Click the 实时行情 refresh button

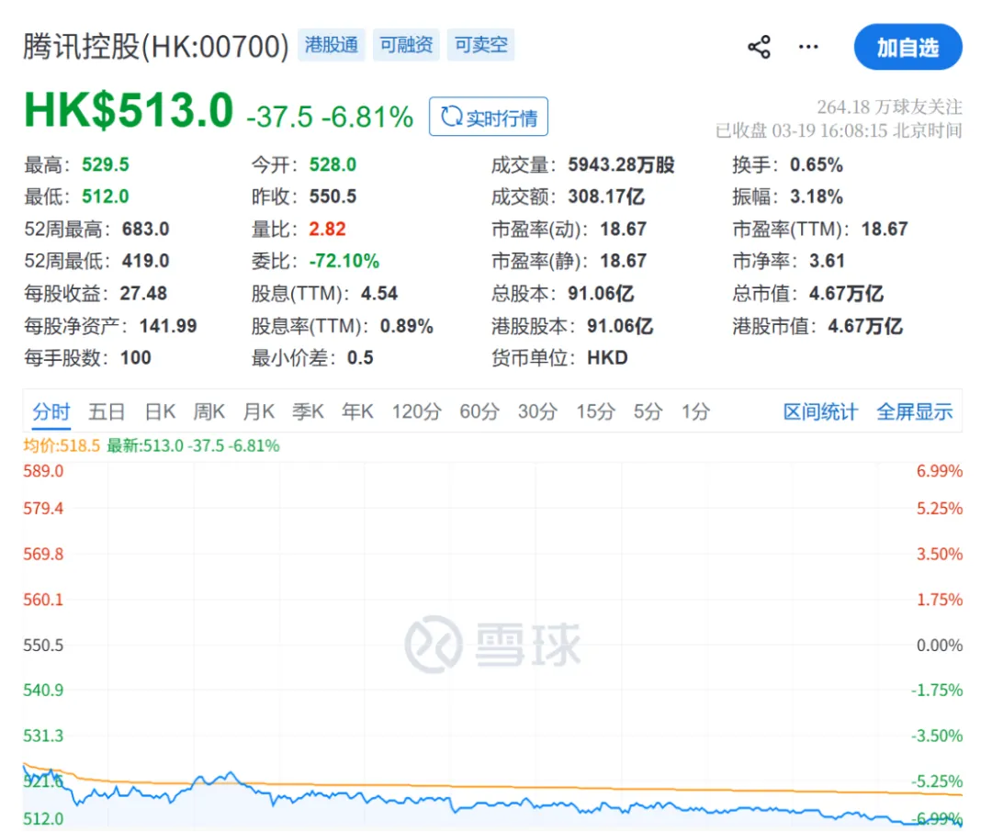click(x=489, y=117)
